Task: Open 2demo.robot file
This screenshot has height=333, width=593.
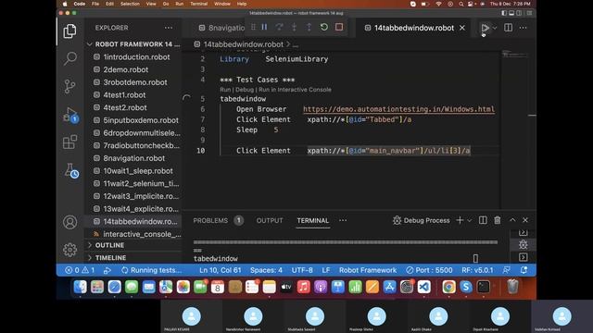Action: point(126,70)
